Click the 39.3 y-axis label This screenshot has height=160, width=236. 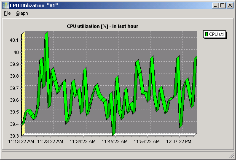pyautogui.click(x=14, y=136)
